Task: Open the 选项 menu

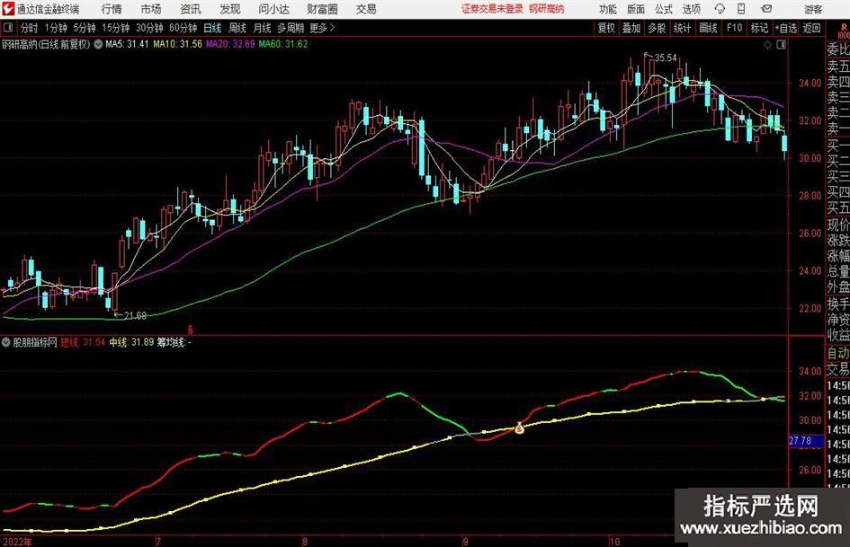Action: 692,9
